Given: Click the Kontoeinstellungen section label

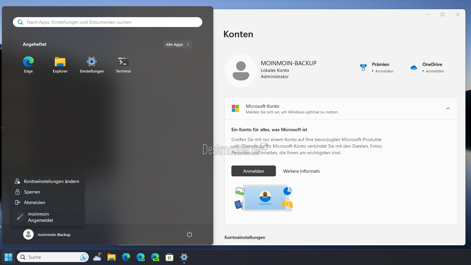Looking at the screenshot, I should 245,237.
